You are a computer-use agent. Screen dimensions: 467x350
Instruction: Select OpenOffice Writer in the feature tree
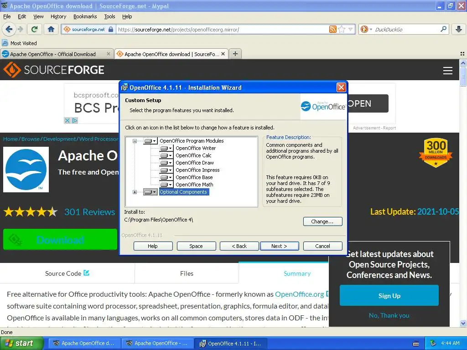coord(196,148)
